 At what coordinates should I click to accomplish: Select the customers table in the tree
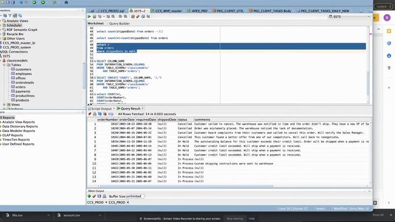[23, 69]
